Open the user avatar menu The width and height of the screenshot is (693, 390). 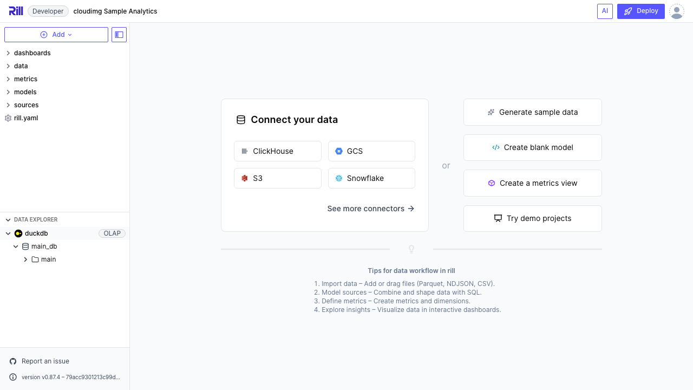(x=677, y=11)
